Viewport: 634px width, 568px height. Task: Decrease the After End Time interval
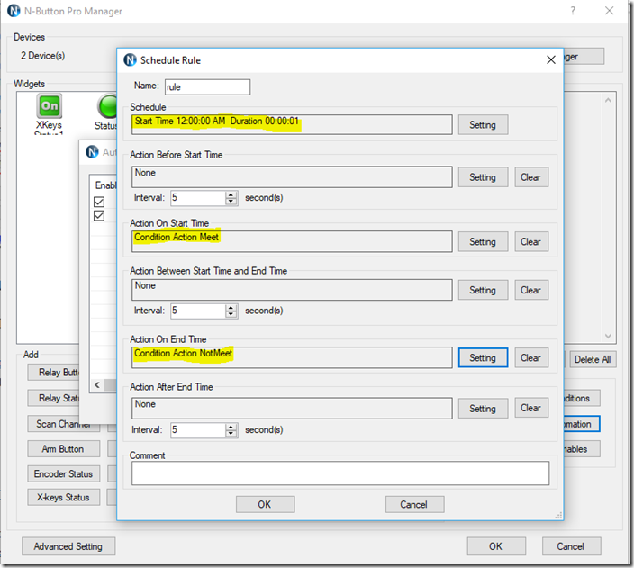pos(231,433)
